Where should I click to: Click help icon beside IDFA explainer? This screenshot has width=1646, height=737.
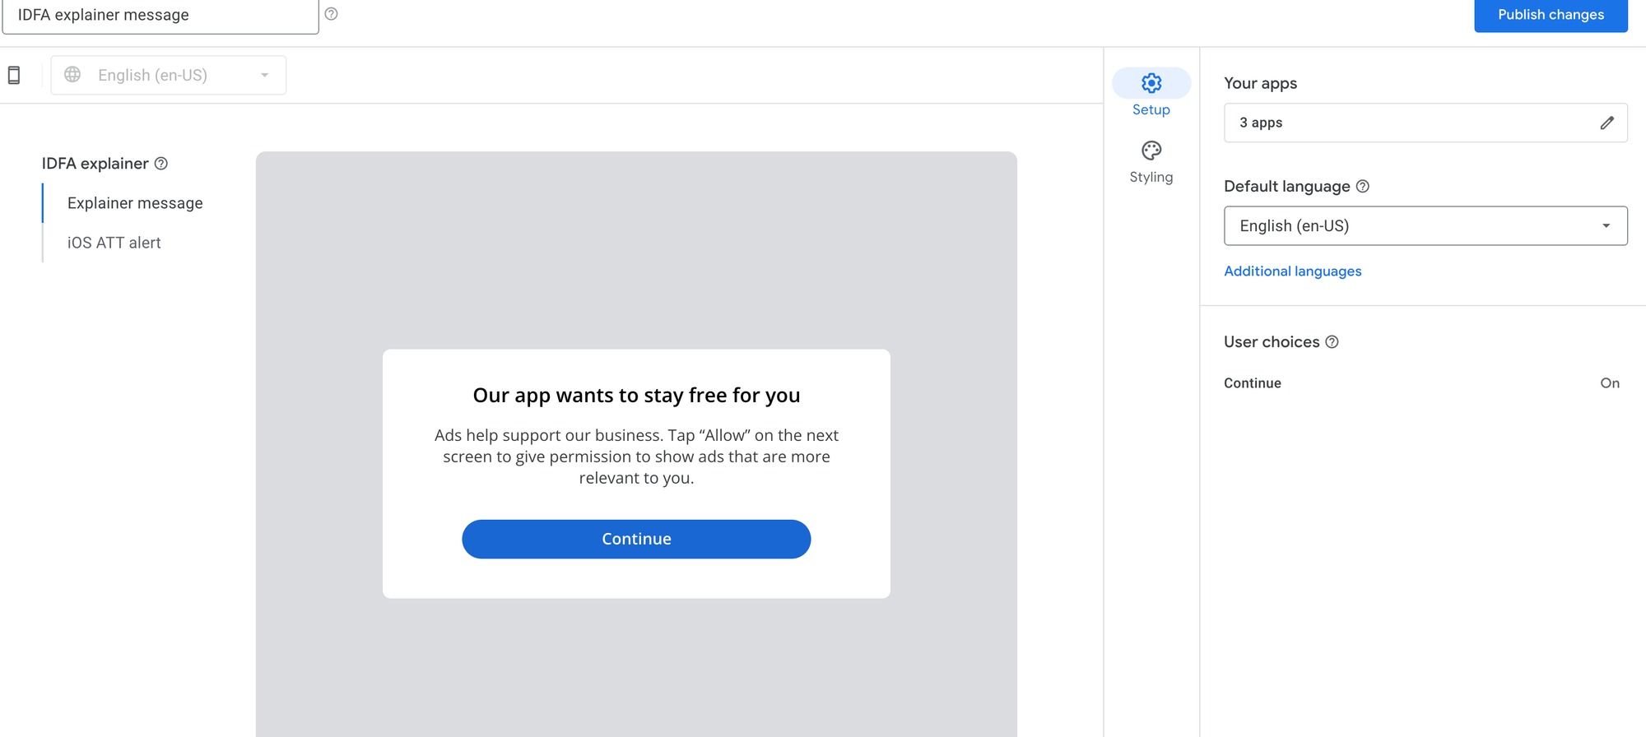tap(161, 164)
